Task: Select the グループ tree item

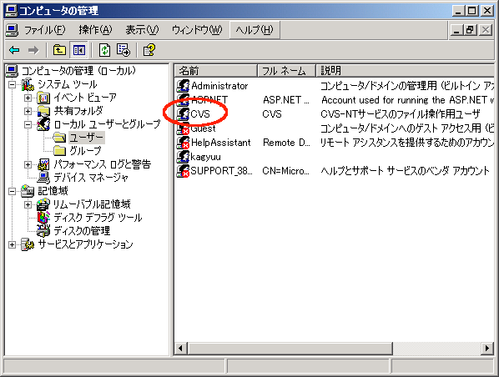Action: point(85,150)
